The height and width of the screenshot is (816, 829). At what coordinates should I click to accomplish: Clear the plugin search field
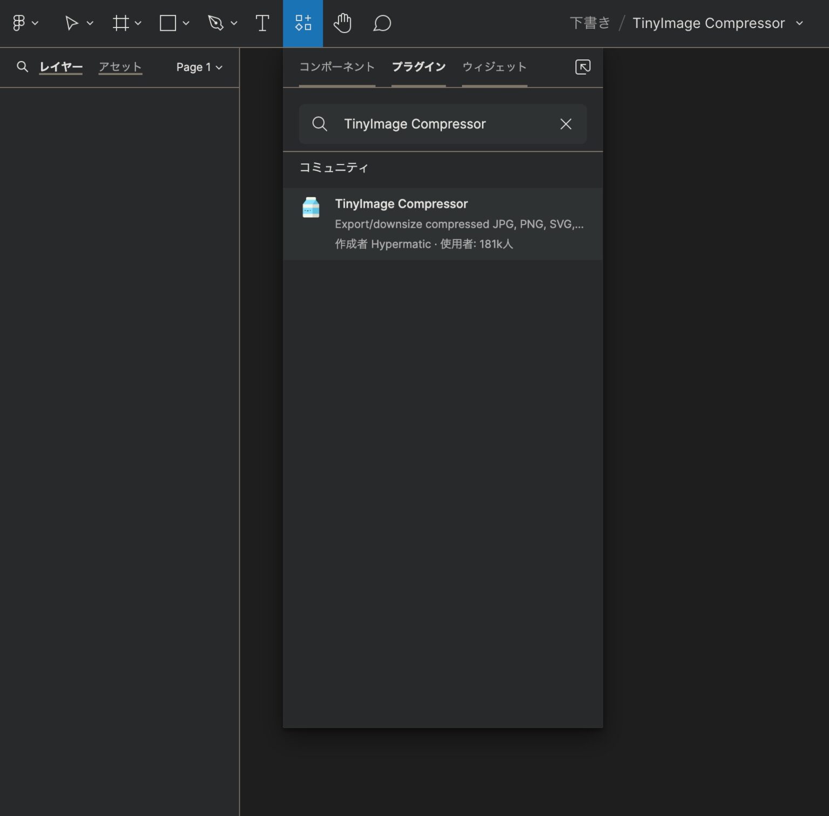[565, 124]
